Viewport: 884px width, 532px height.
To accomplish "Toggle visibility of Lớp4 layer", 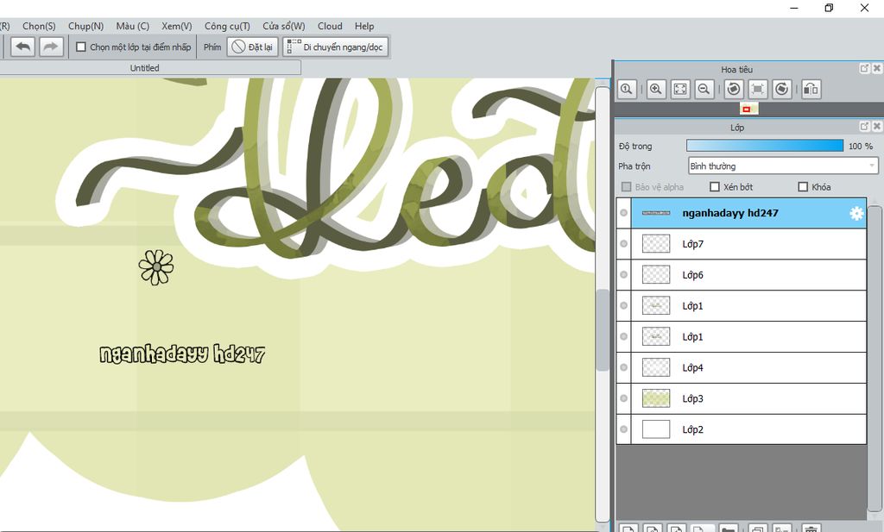I will pyautogui.click(x=623, y=367).
